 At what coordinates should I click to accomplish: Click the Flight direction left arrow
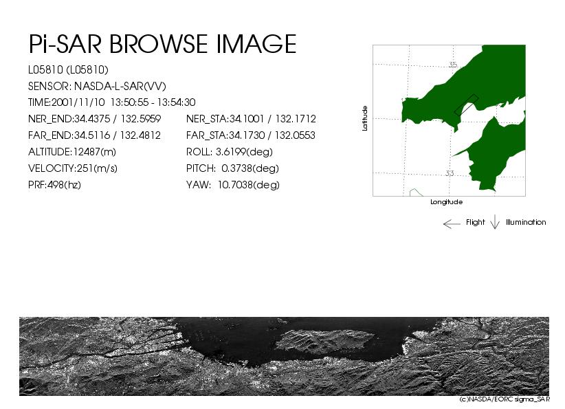point(452,224)
